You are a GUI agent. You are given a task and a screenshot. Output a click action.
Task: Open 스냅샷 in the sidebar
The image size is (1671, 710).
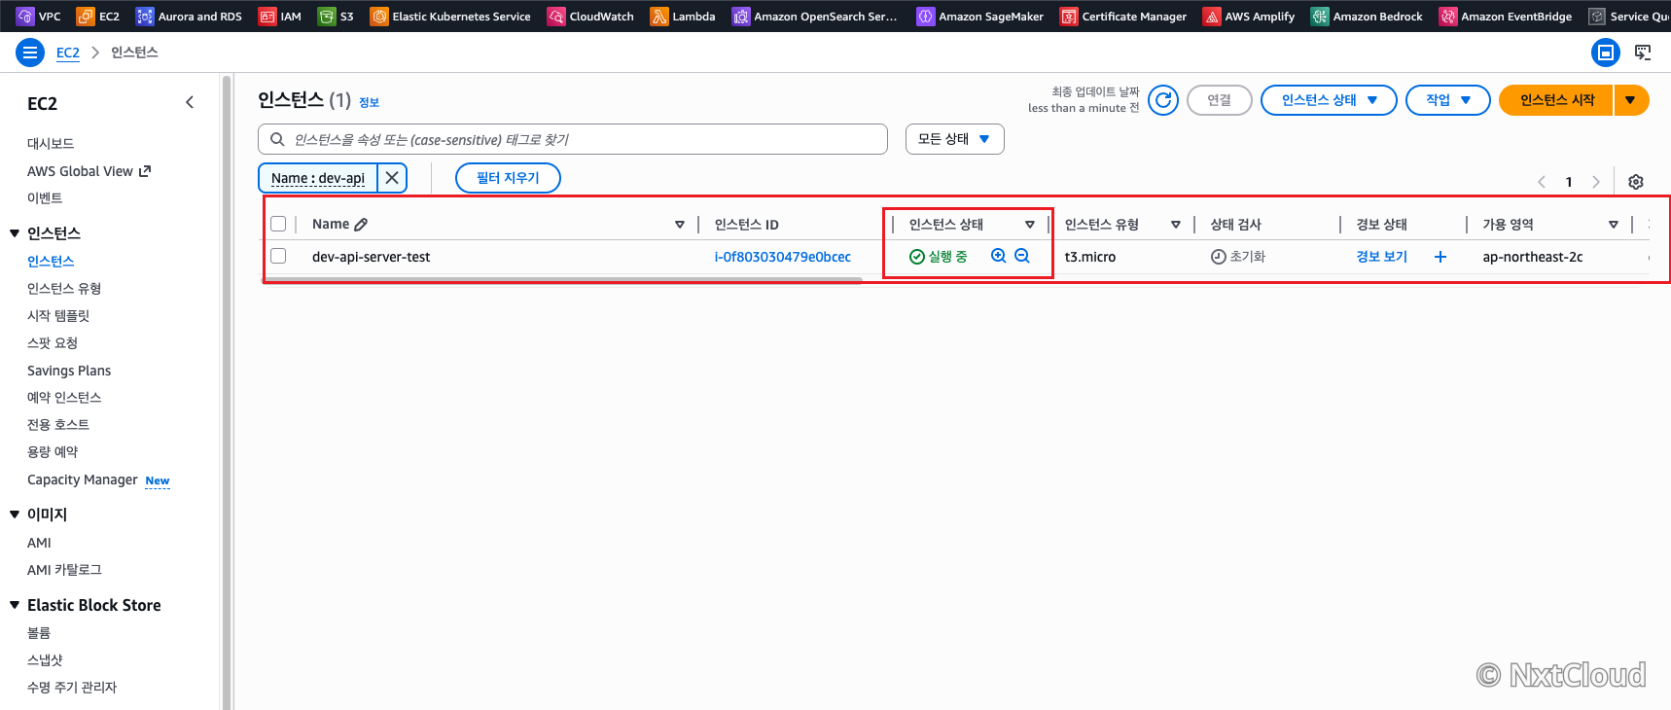click(x=45, y=659)
